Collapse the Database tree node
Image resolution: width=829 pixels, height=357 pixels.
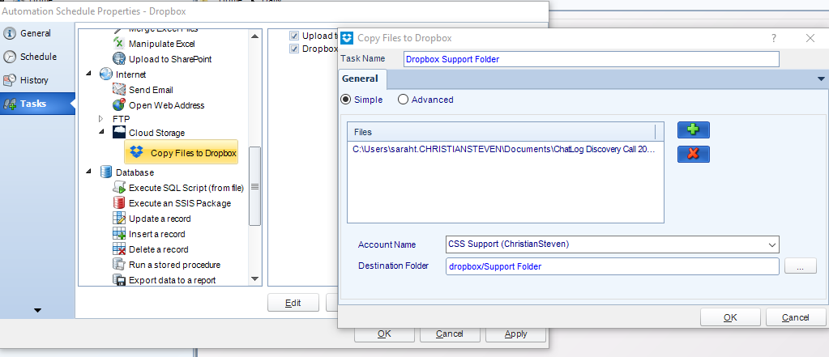(88, 172)
